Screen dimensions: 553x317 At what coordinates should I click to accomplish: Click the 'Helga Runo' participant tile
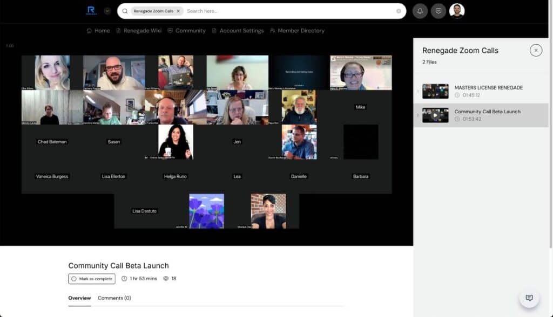[x=176, y=176]
